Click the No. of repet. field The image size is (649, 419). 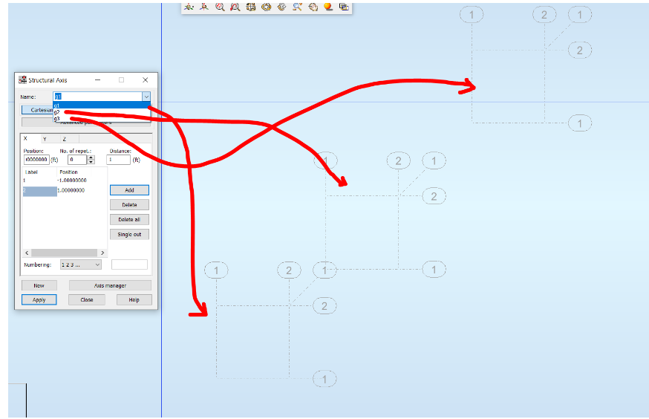[77, 160]
